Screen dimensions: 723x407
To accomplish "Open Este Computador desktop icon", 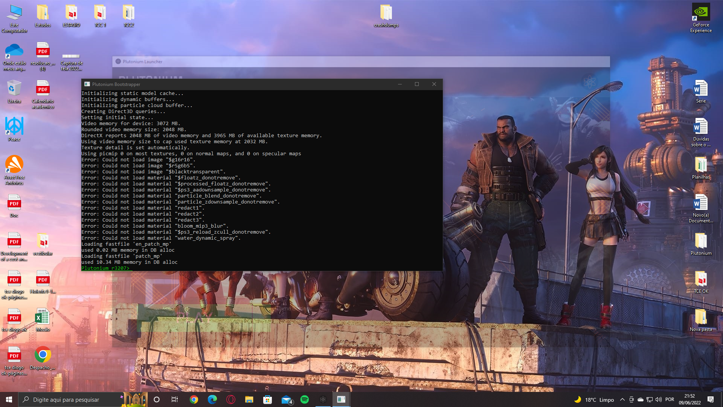I will click(x=14, y=18).
